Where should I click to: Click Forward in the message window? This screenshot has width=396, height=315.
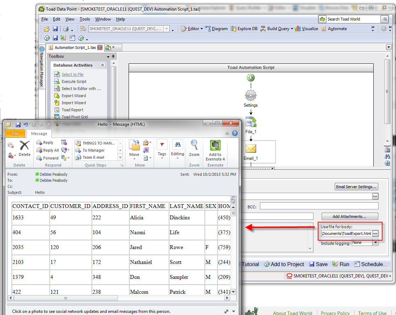(x=47, y=158)
